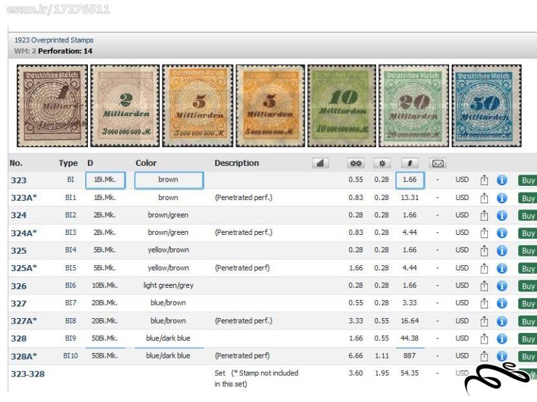Click Buy button for stamp 324
537x402 pixels.
528,215
